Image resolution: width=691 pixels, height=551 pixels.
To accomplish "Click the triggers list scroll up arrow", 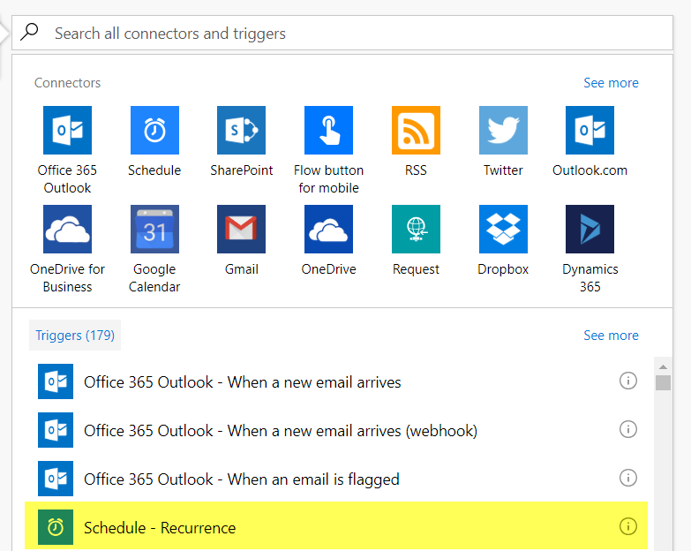I will pos(663,366).
